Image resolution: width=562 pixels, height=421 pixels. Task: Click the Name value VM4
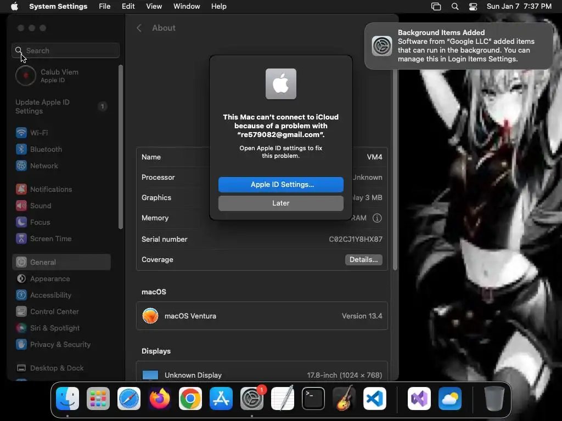pyautogui.click(x=374, y=157)
